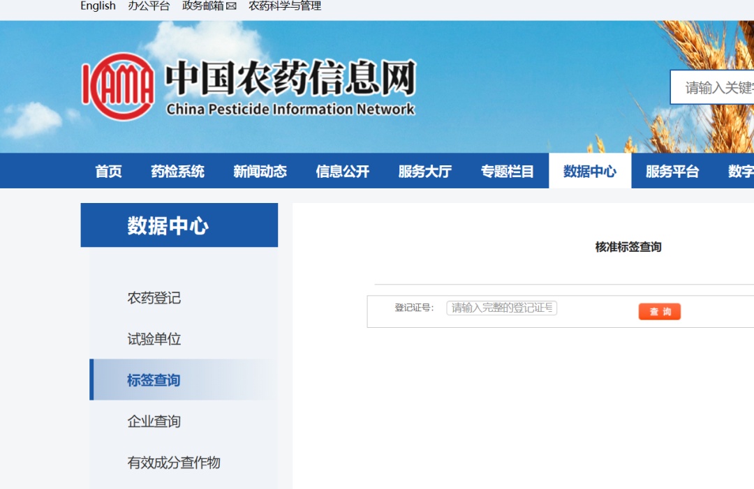Go to 首页 in navigation bar
This screenshot has width=754, height=489.
tap(108, 172)
